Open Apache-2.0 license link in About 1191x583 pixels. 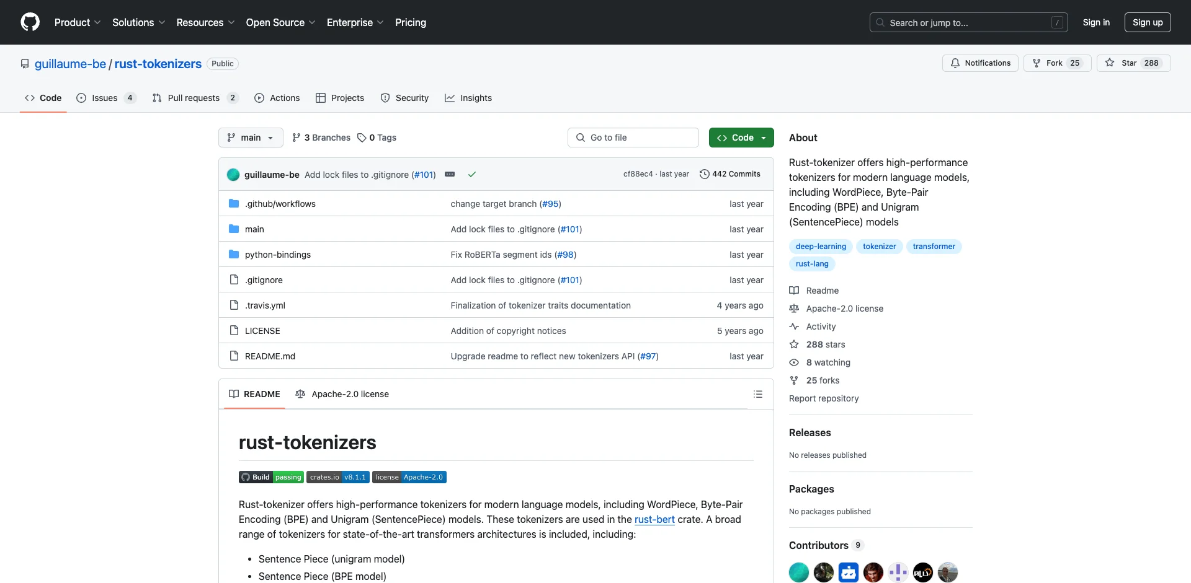point(836,309)
